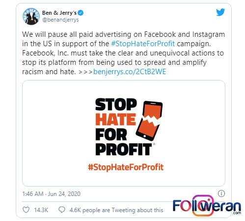Open the #StopHateForProfit hashtag in tweet text
This screenshot has width=245, height=221.
143,44
